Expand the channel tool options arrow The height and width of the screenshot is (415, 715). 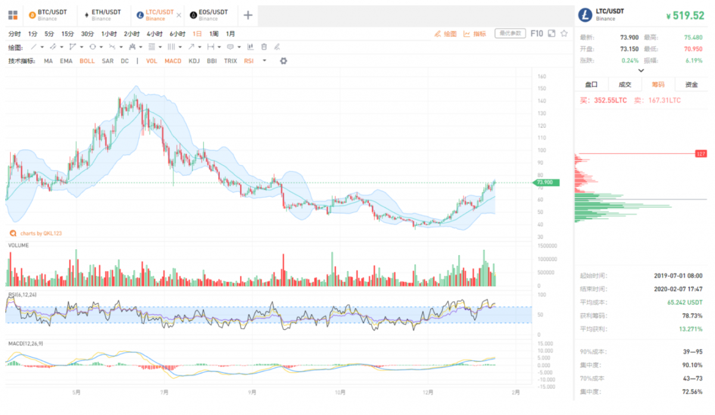[61, 47]
